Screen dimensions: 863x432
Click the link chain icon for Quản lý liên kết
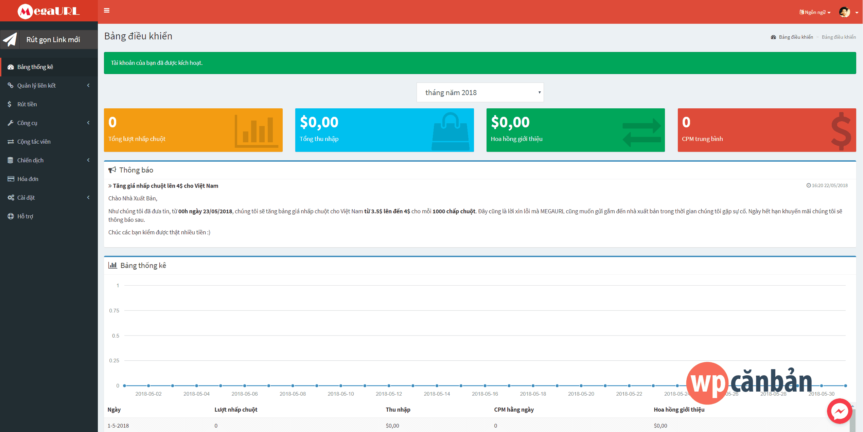point(11,86)
